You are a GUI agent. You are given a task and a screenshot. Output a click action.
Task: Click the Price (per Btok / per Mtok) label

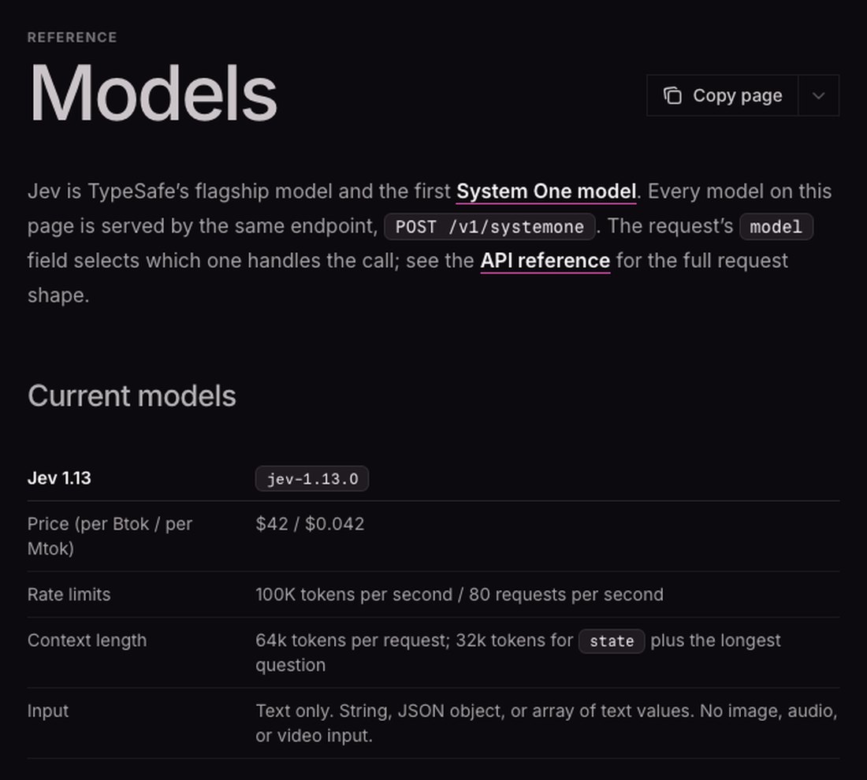click(x=110, y=537)
